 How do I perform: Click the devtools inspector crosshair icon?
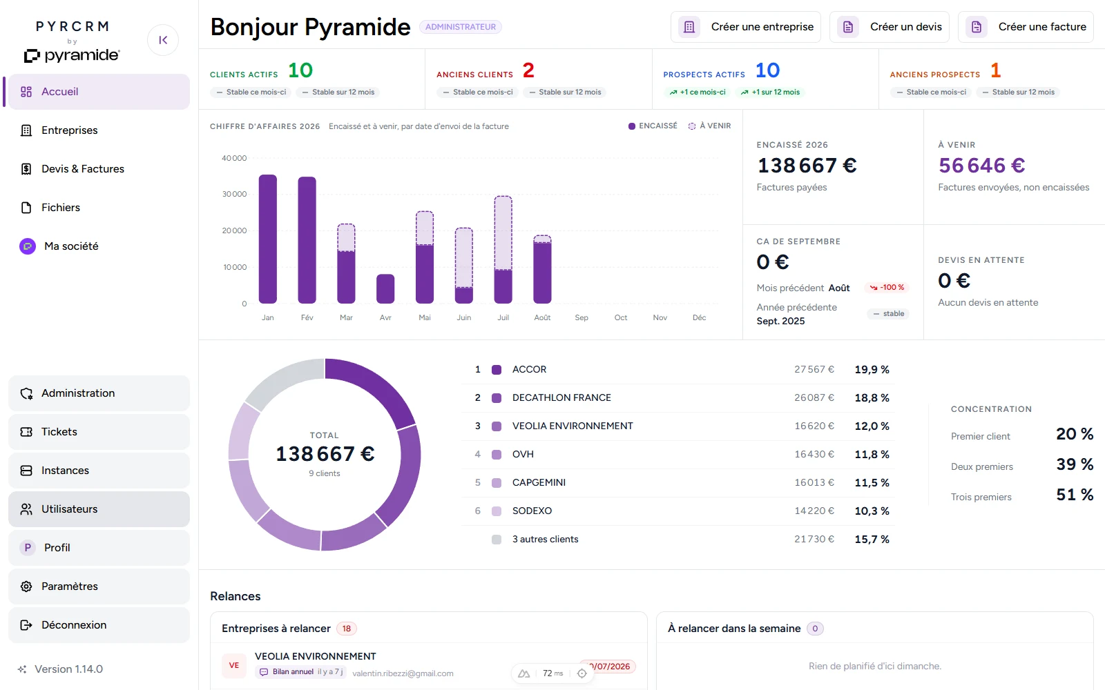coord(582,673)
